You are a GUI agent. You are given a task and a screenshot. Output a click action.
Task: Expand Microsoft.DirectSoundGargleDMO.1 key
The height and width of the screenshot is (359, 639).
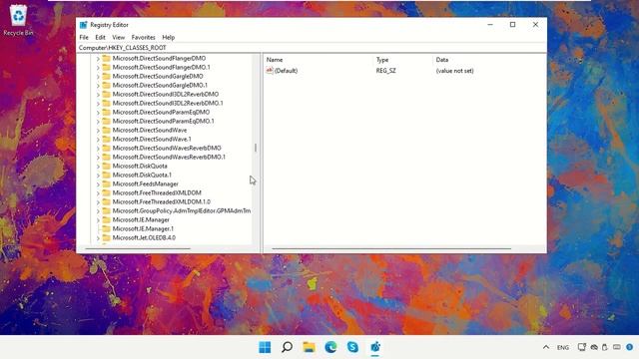coord(98,86)
